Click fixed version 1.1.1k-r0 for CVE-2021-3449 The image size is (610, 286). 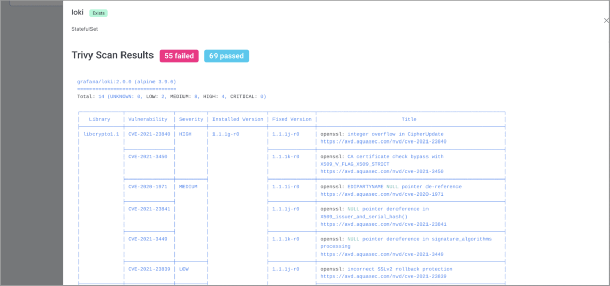point(286,239)
